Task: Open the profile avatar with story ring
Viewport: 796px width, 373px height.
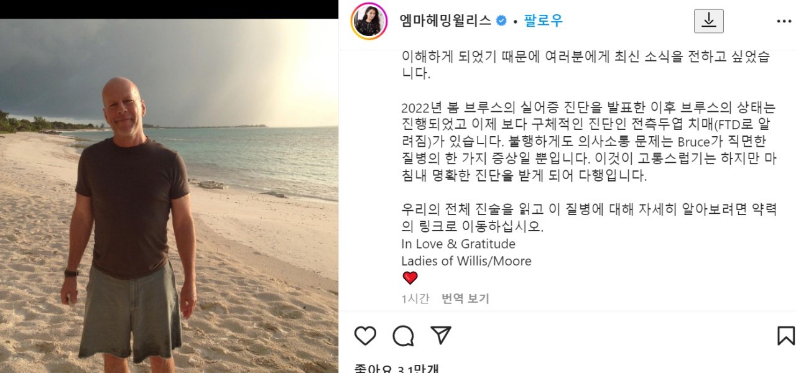Action: pyautogui.click(x=368, y=21)
